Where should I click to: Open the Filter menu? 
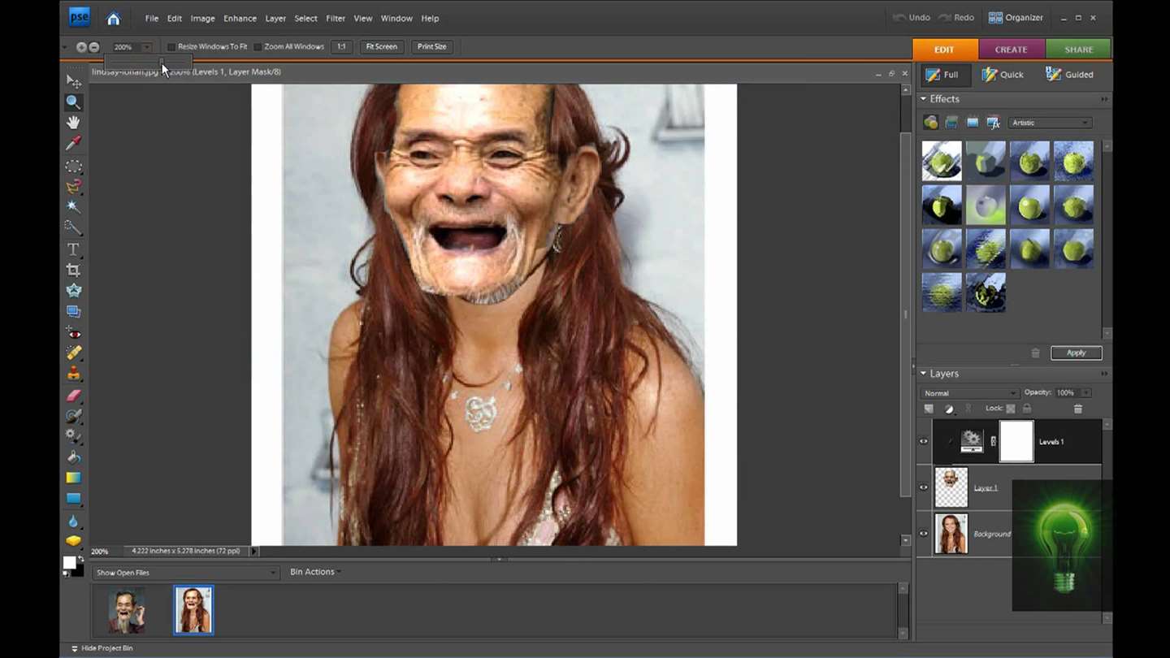coord(335,18)
